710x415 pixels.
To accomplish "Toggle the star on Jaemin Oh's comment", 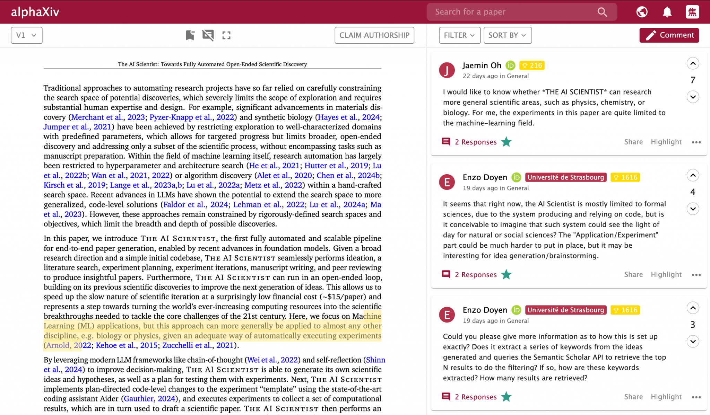I will [506, 142].
